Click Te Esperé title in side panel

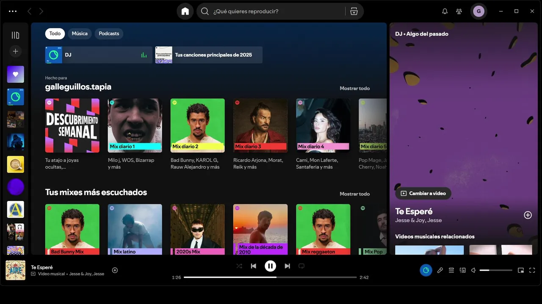pyautogui.click(x=414, y=212)
